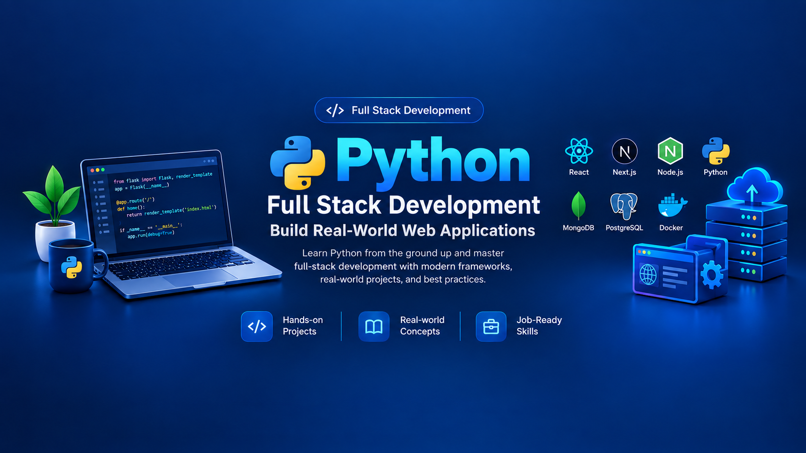This screenshot has width=806, height=453.
Task: Select the large white "Full Stack Development" heading
Action: click(x=403, y=205)
